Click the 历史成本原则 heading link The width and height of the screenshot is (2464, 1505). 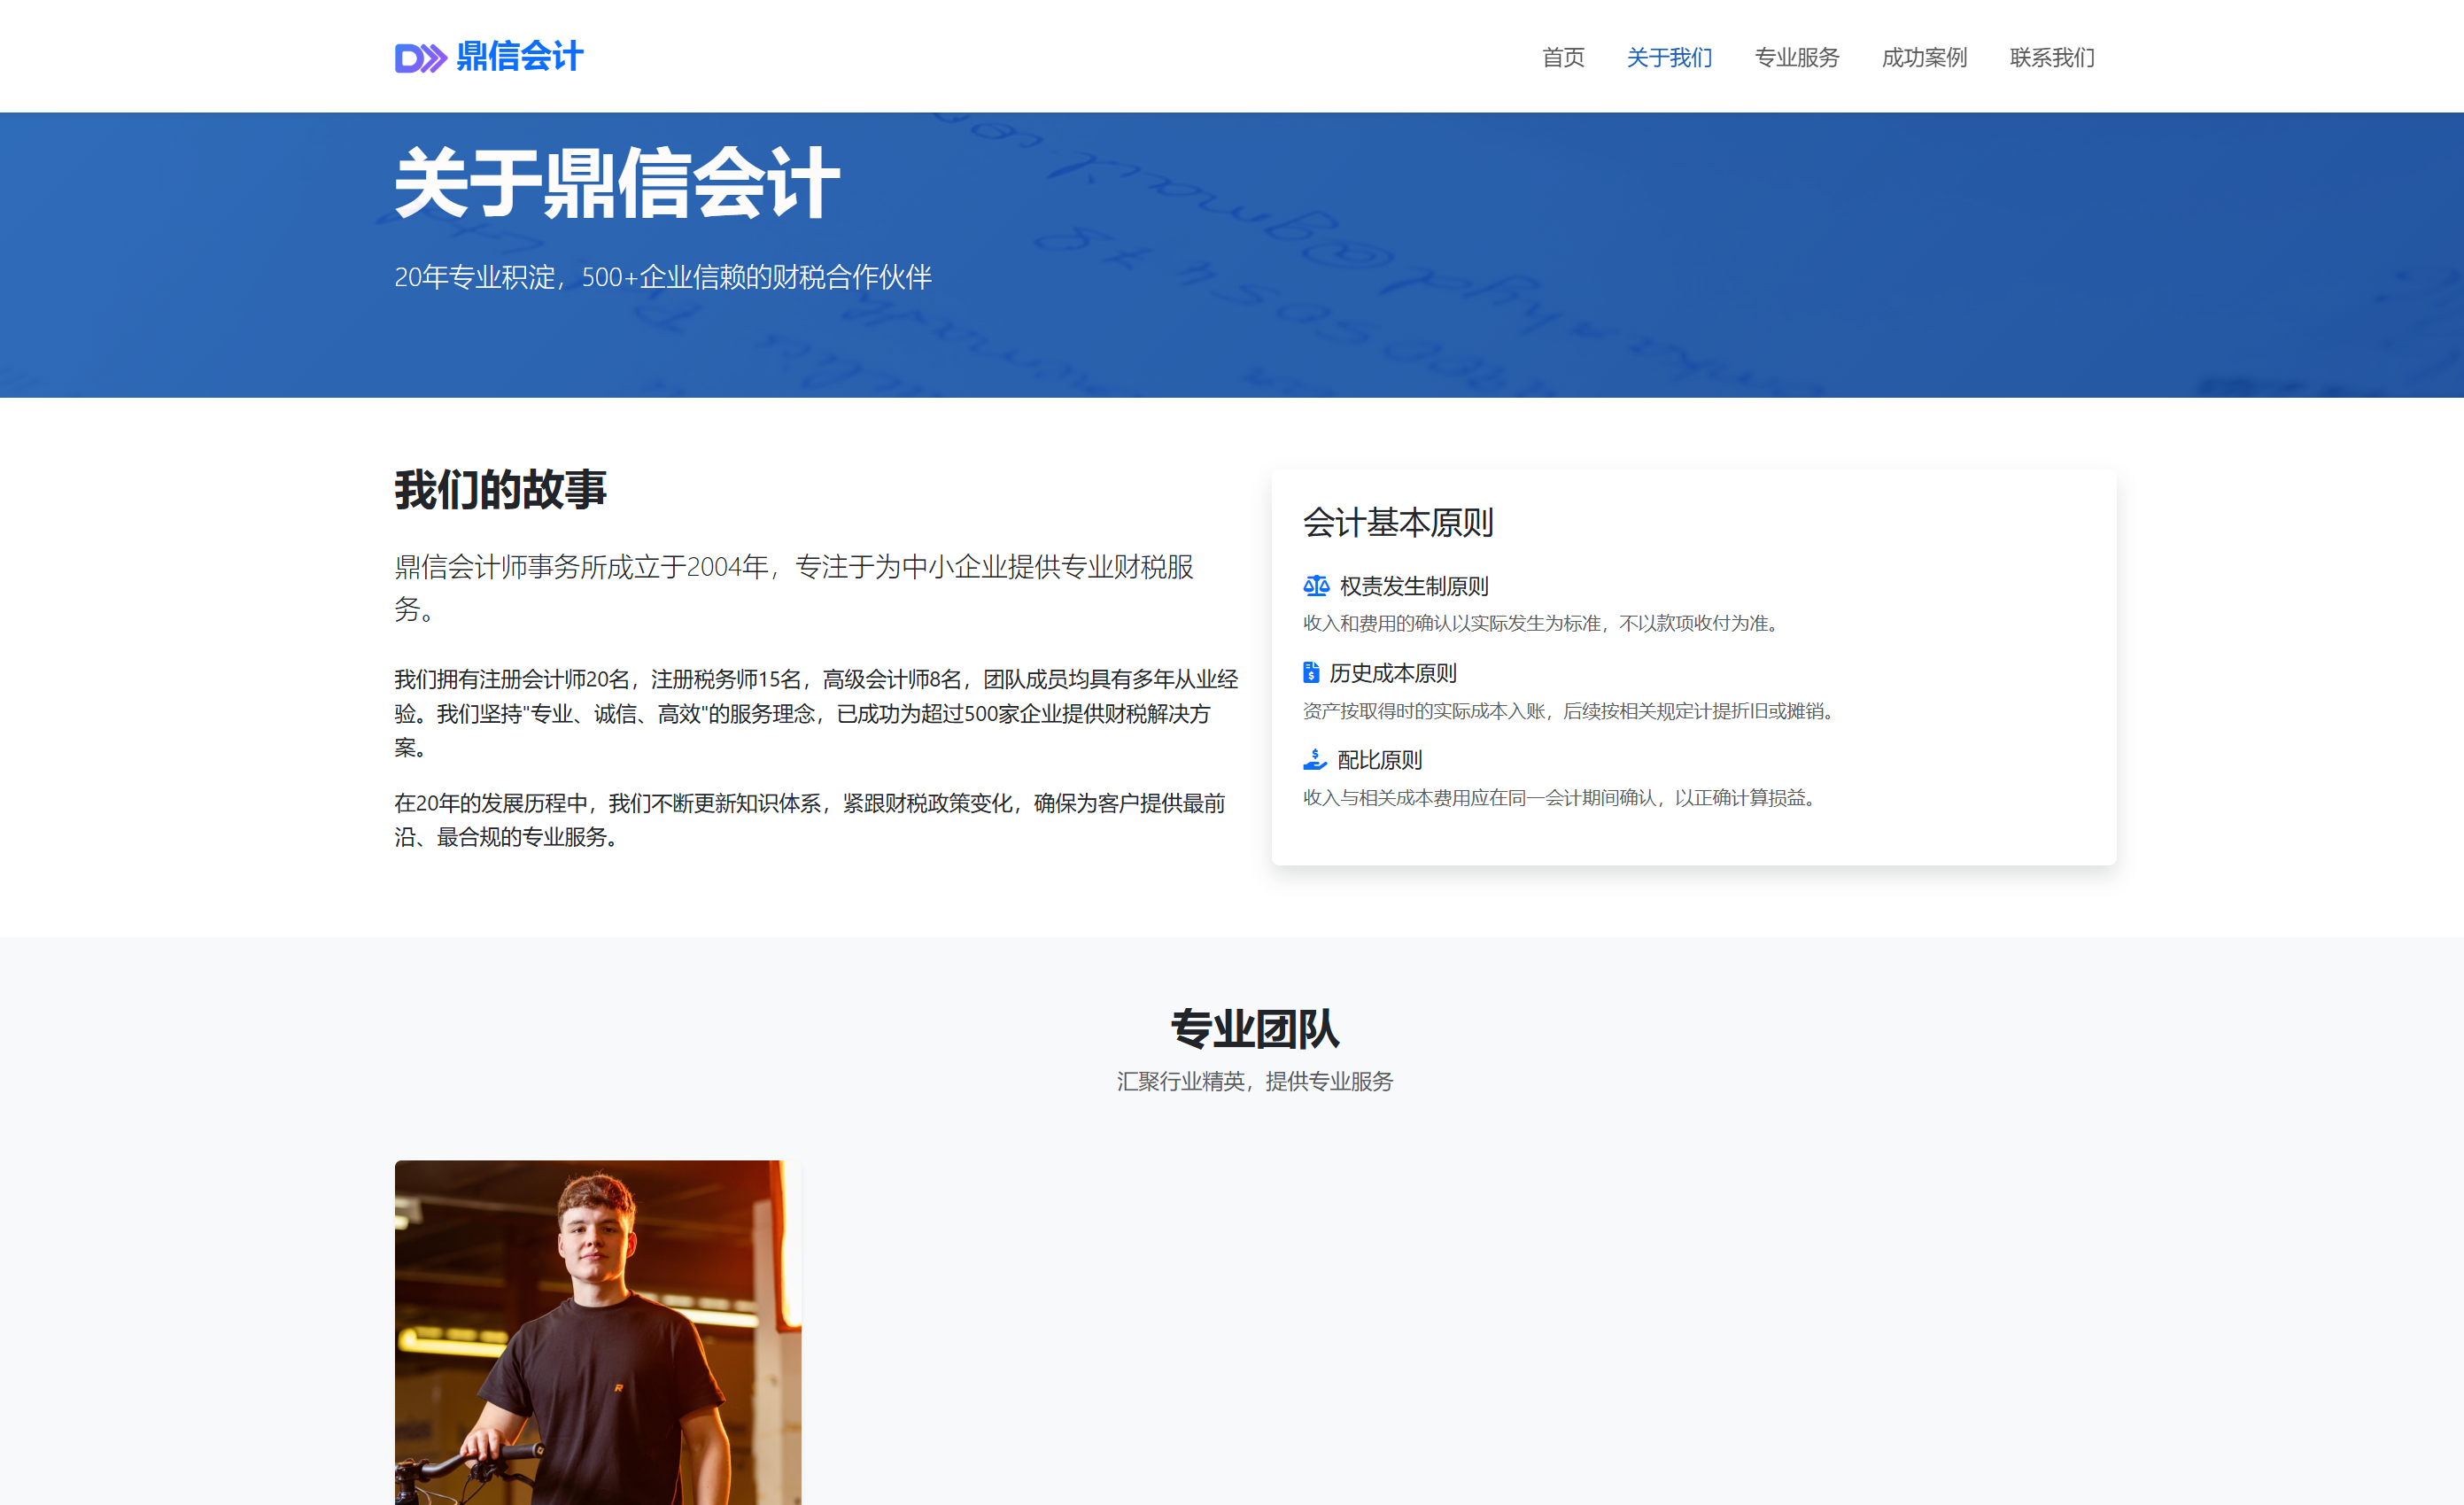pos(1393,672)
